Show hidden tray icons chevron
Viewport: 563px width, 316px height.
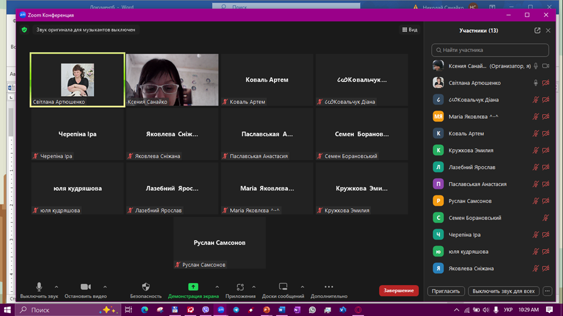[457, 310]
